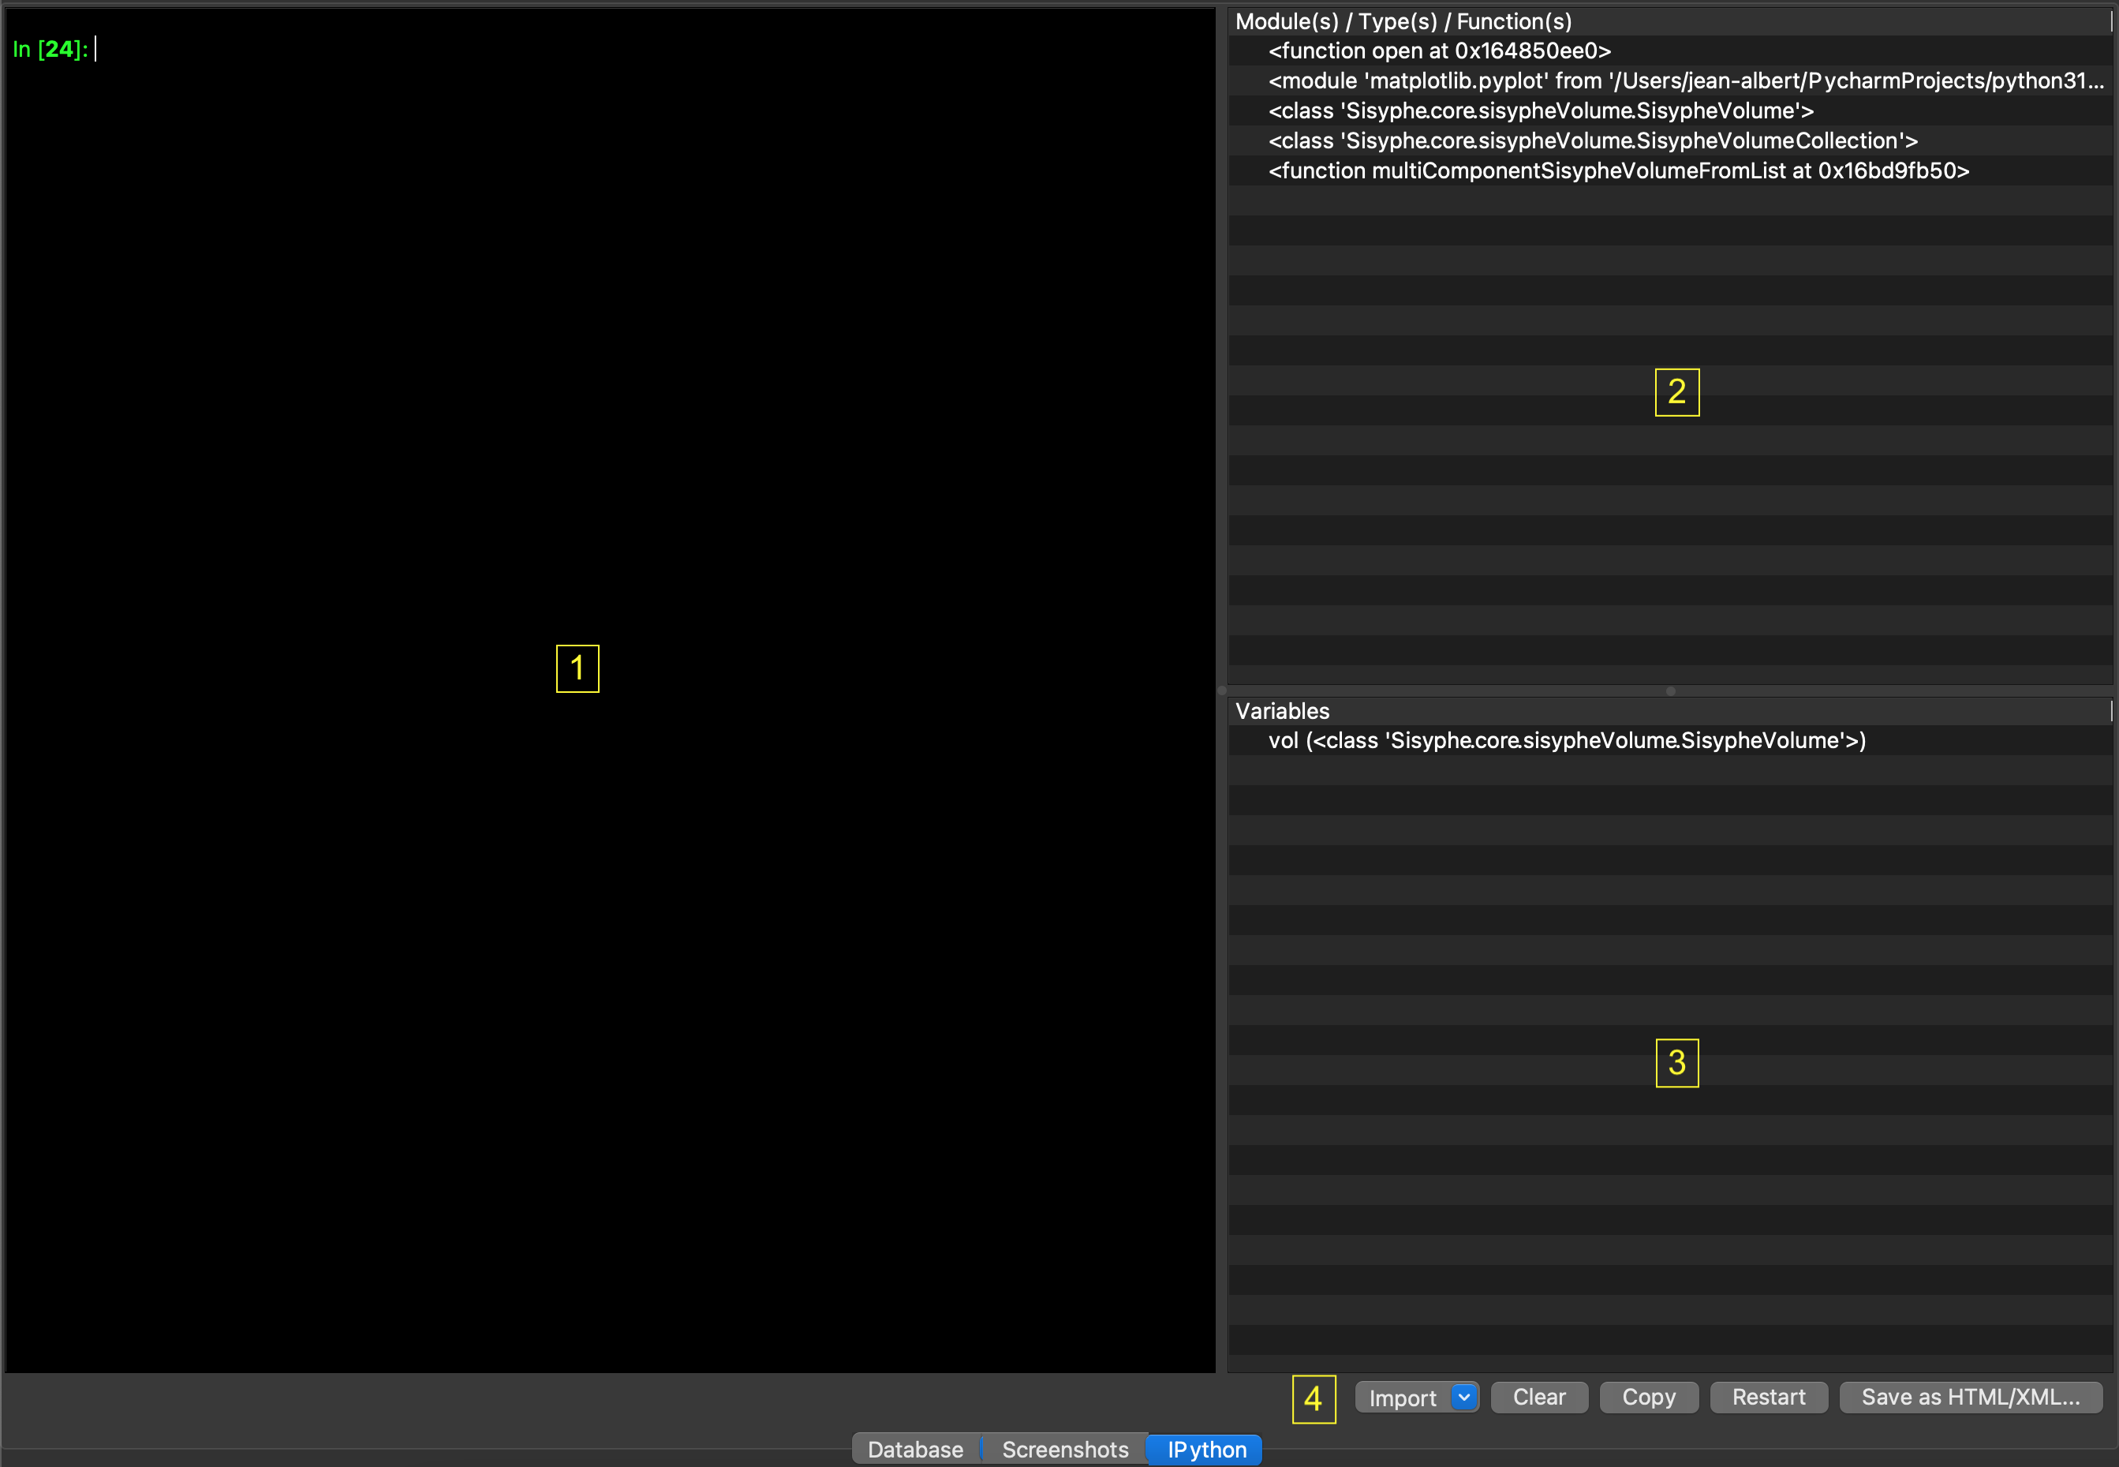Restart the IPython kernel
Viewport: 2119px width, 1467px height.
pyautogui.click(x=1768, y=1397)
